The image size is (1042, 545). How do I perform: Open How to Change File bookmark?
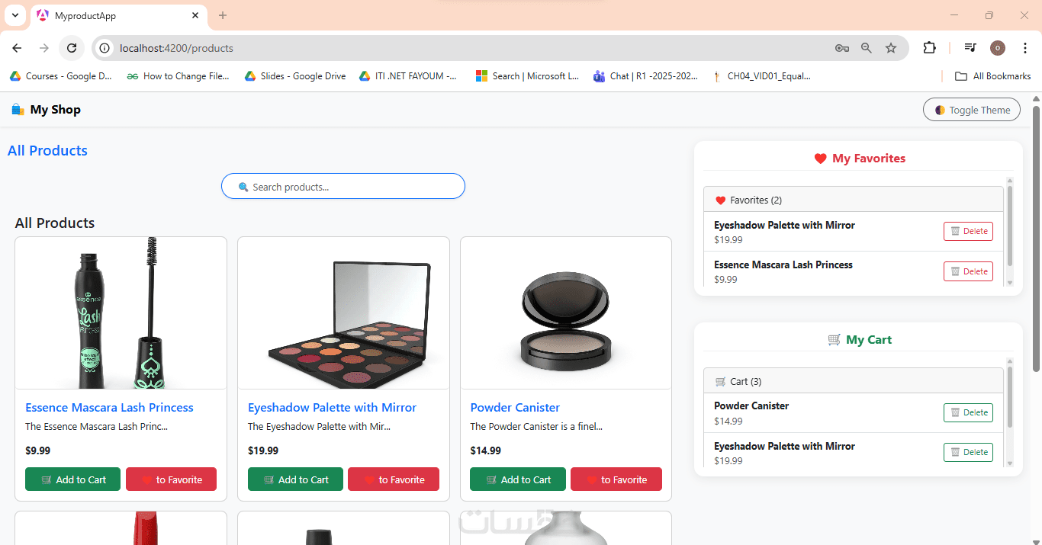point(178,76)
